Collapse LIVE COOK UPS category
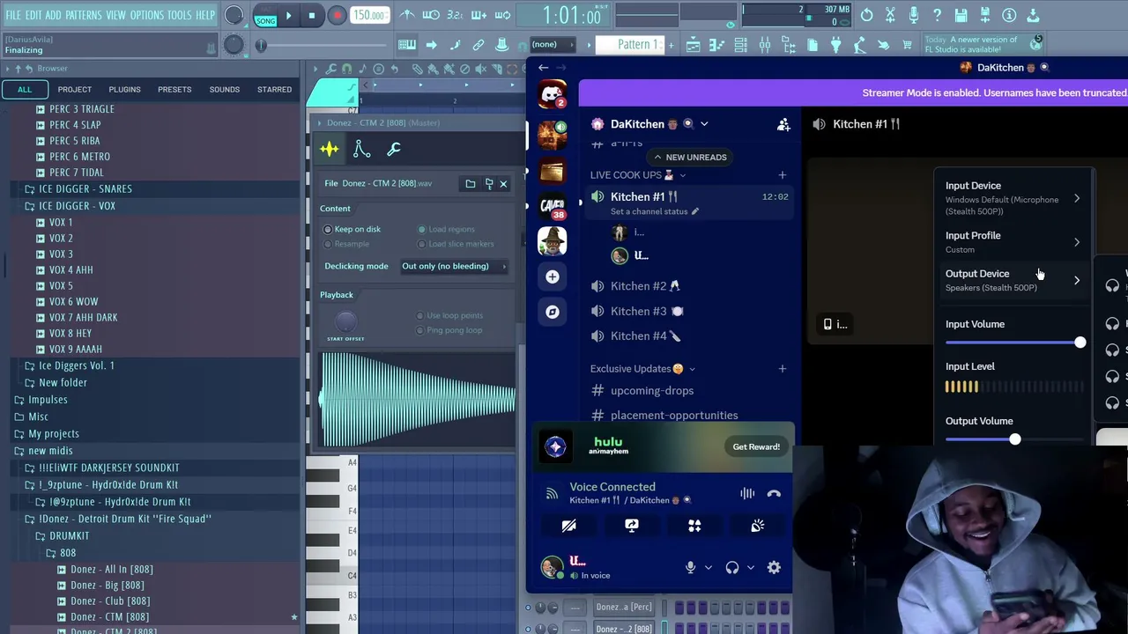 pos(637,175)
